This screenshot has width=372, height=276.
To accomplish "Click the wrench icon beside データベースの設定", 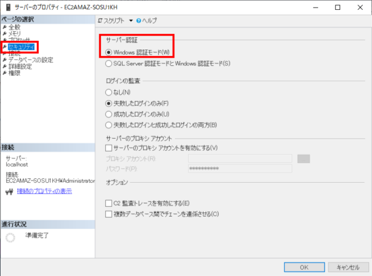I will 5,60.
